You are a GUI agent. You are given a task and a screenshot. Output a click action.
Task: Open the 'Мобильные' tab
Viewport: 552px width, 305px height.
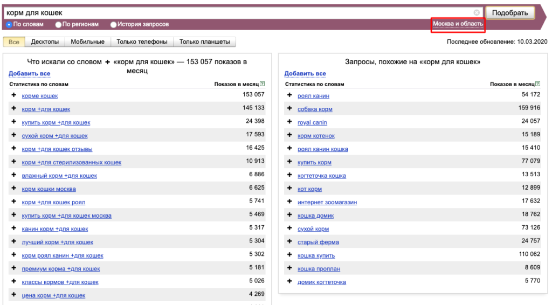coord(88,42)
